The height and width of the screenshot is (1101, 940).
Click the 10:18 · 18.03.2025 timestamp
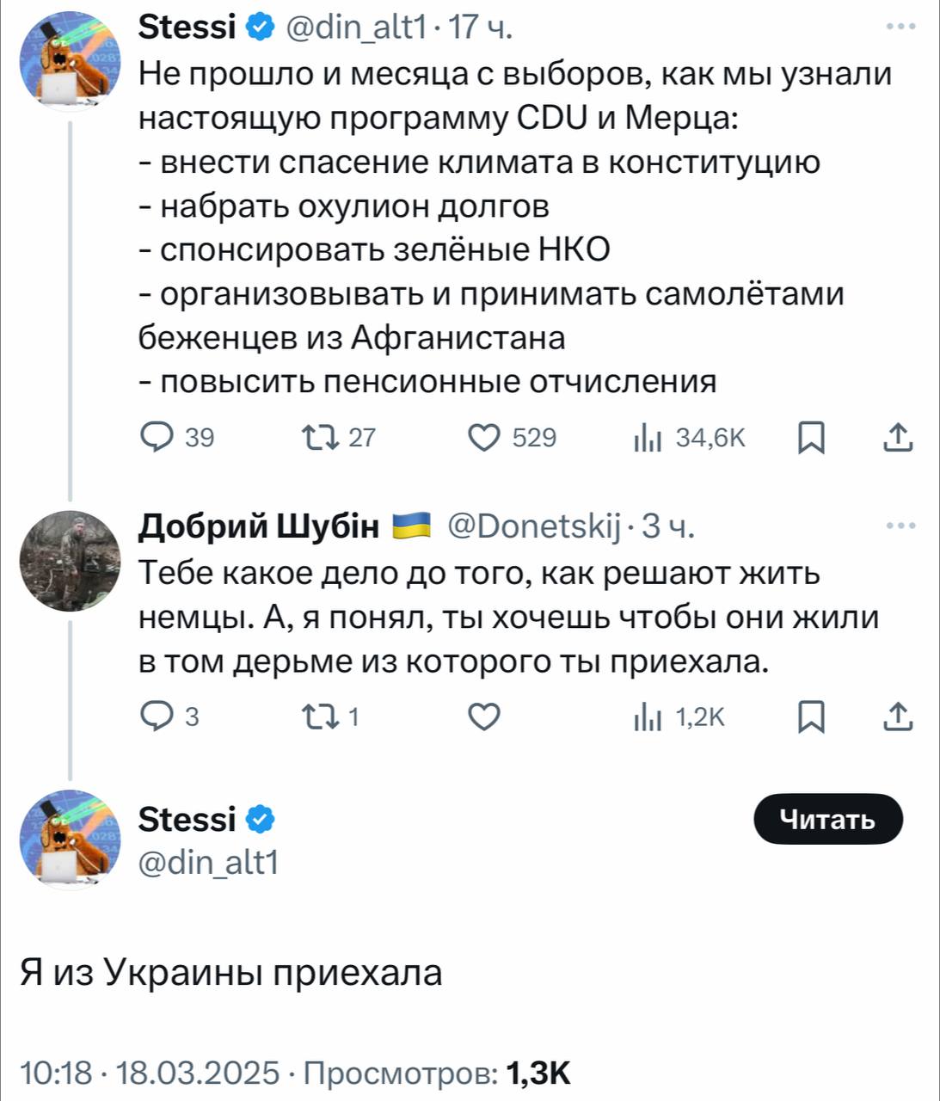click(x=150, y=1073)
